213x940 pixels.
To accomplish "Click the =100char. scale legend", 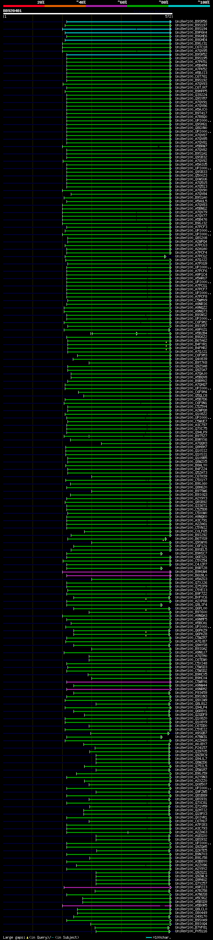I will (x=158, y=937).
